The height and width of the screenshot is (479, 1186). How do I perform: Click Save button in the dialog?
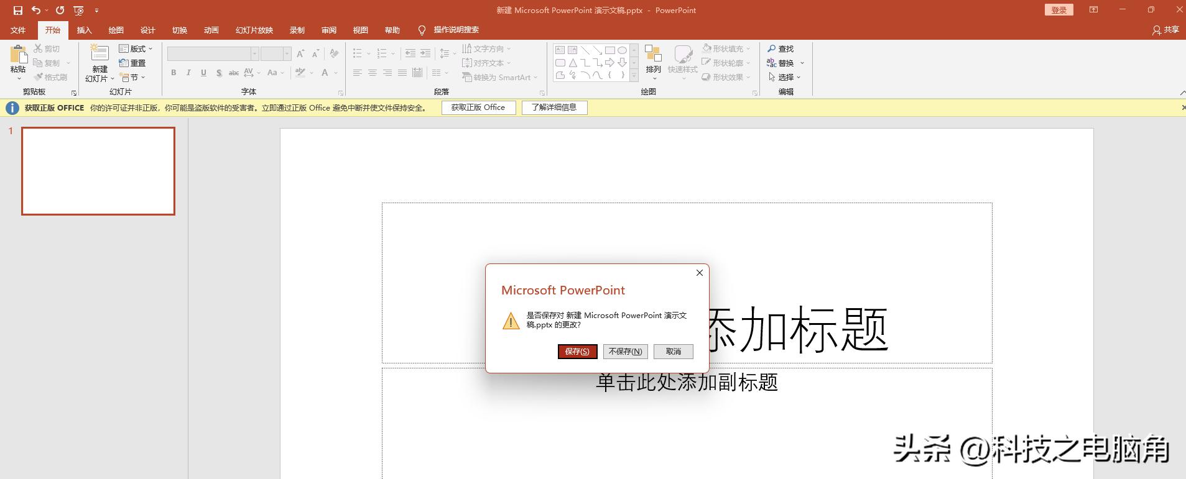tap(578, 352)
